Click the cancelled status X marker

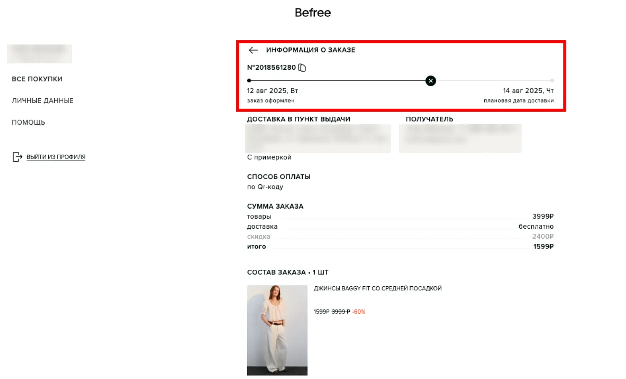[431, 81]
